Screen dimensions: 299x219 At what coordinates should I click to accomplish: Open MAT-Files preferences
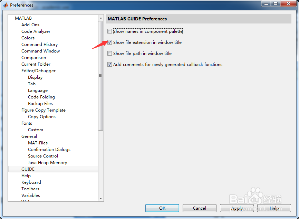pos(38,143)
